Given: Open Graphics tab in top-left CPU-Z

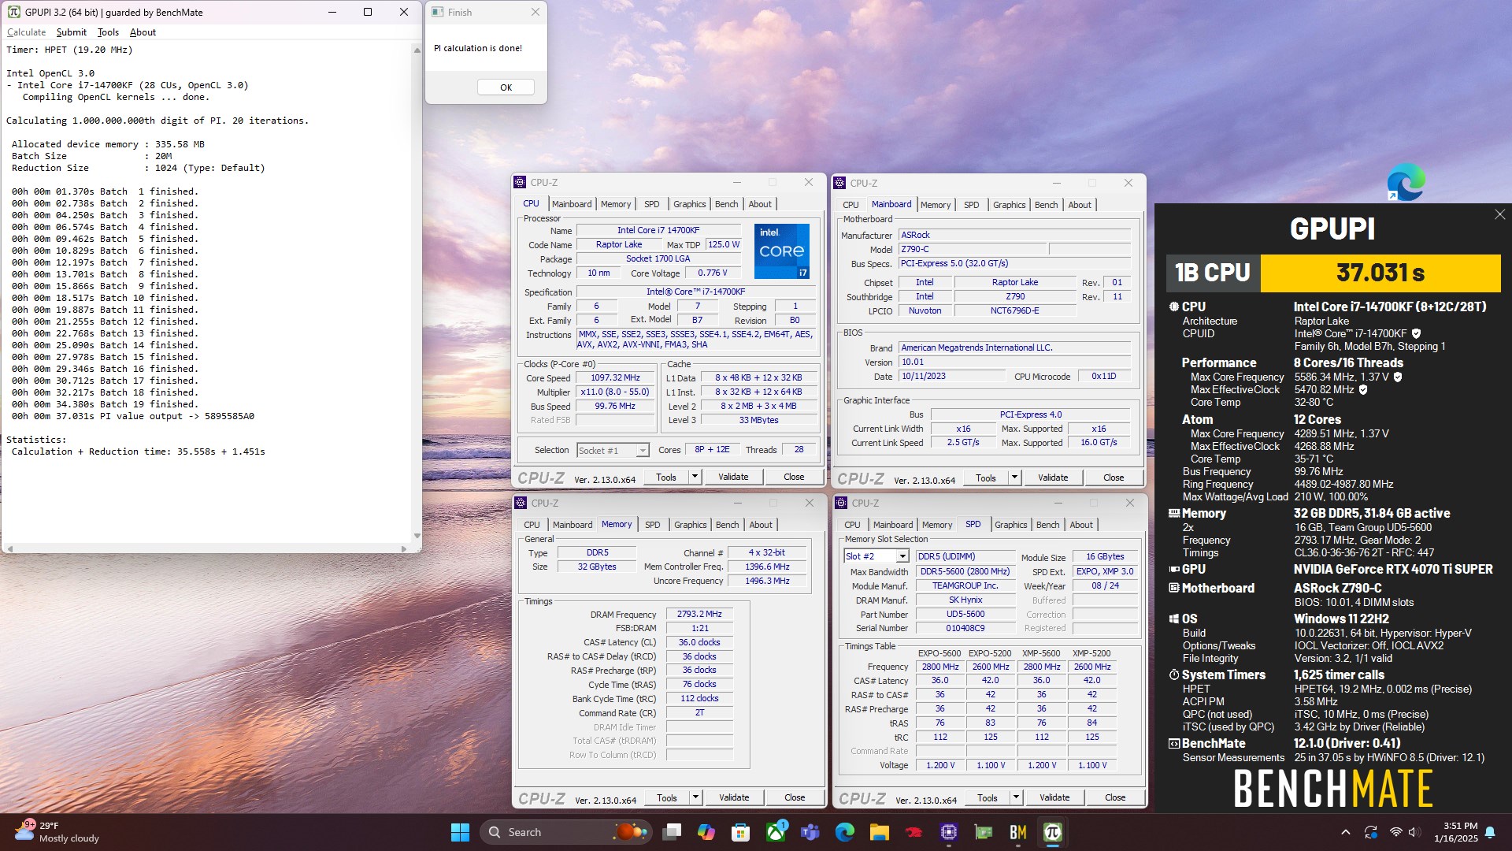Looking at the screenshot, I should pyautogui.click(x=690, y=204).
